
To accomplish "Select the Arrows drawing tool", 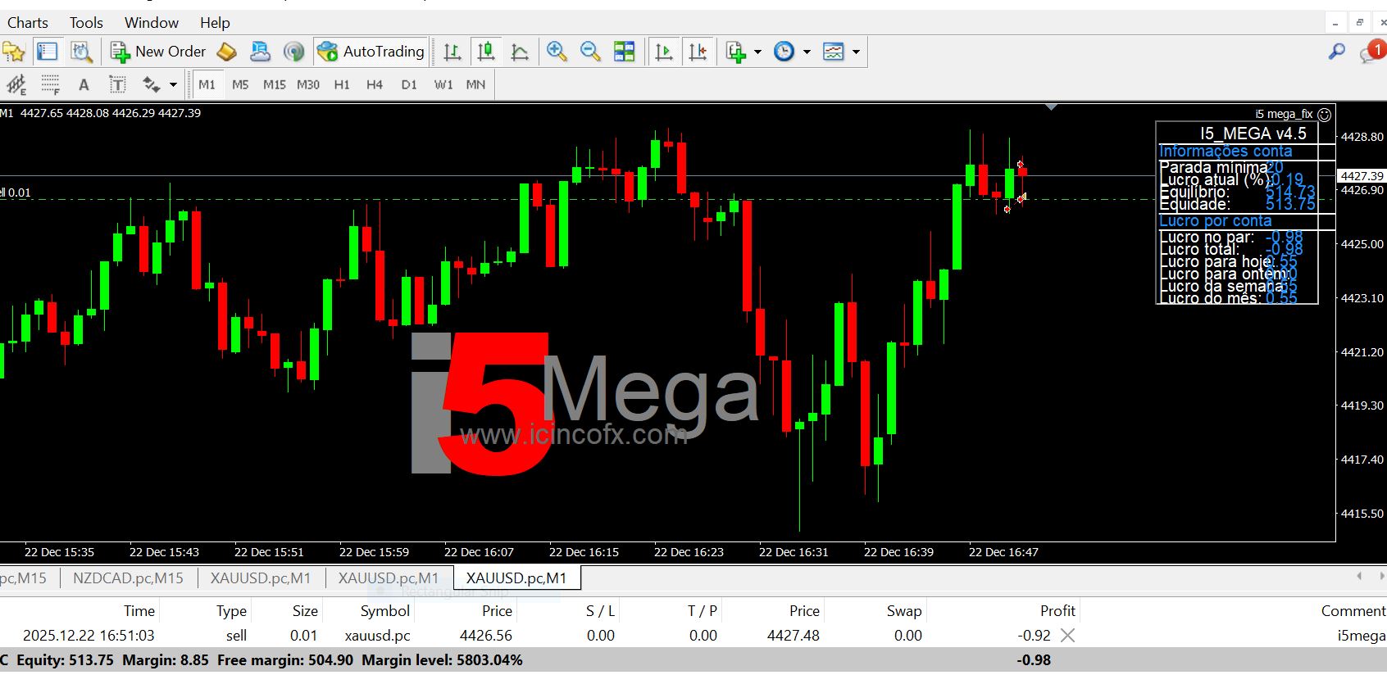I will [151, 84].
